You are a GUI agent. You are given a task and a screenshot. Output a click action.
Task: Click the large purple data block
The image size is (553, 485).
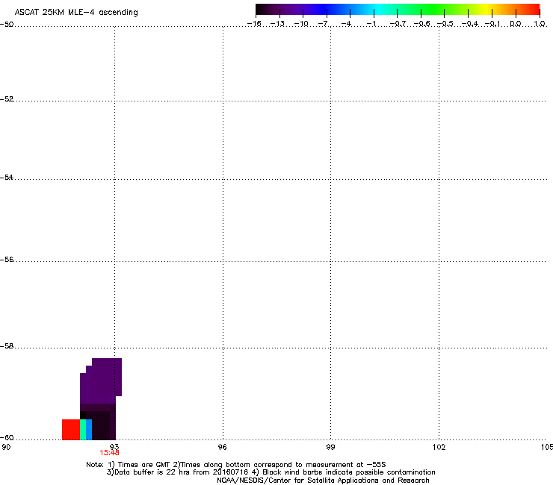pyautogui.click(x=101, y=381)
